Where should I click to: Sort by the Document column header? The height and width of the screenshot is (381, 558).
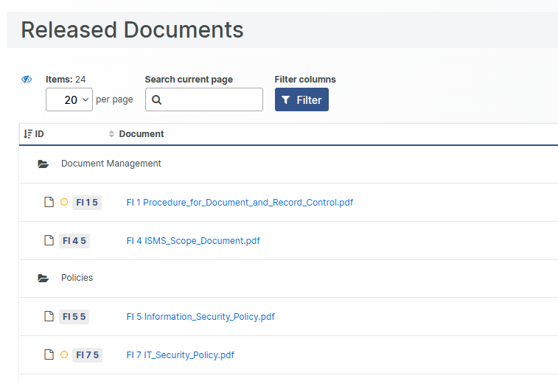(141, 134)
